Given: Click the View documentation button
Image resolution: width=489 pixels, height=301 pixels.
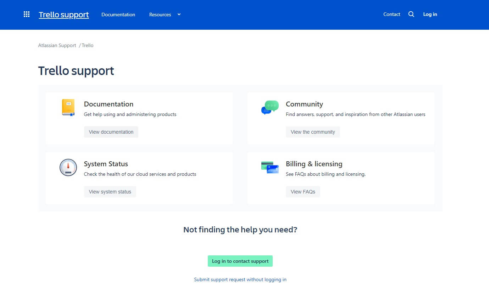Looking at the screenshot, I should 111,132.
